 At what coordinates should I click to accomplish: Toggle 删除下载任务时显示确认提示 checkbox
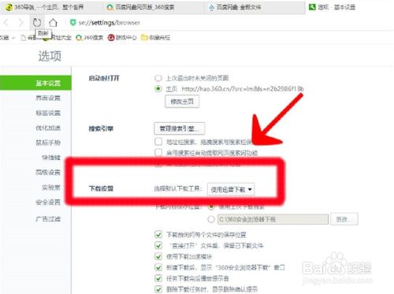(158, 289)
